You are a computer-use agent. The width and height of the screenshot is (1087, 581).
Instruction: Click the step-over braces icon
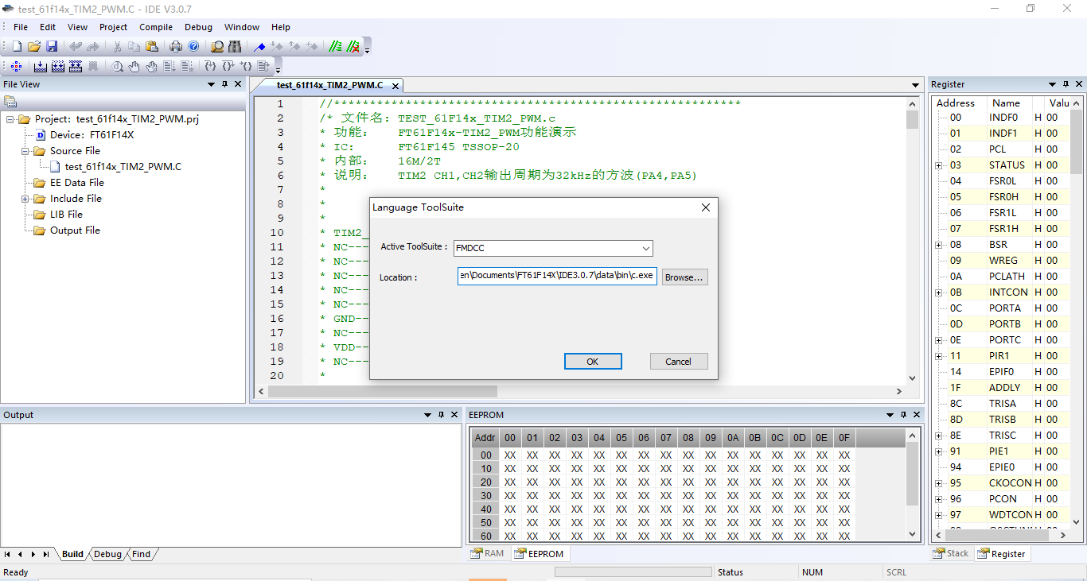click(228, 66)
